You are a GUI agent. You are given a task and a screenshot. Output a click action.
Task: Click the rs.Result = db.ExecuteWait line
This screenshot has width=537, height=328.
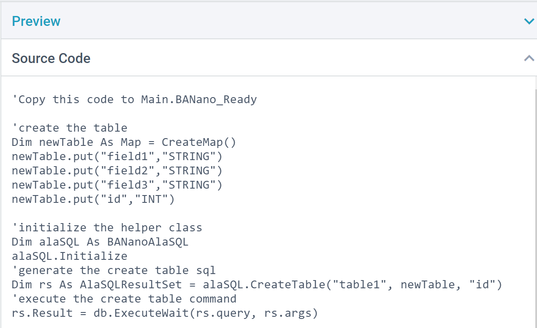pos(165,313)
